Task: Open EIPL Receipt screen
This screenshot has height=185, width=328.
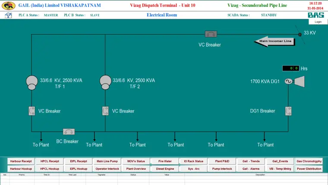Action: pyautogui.click(x=79, y=161)
